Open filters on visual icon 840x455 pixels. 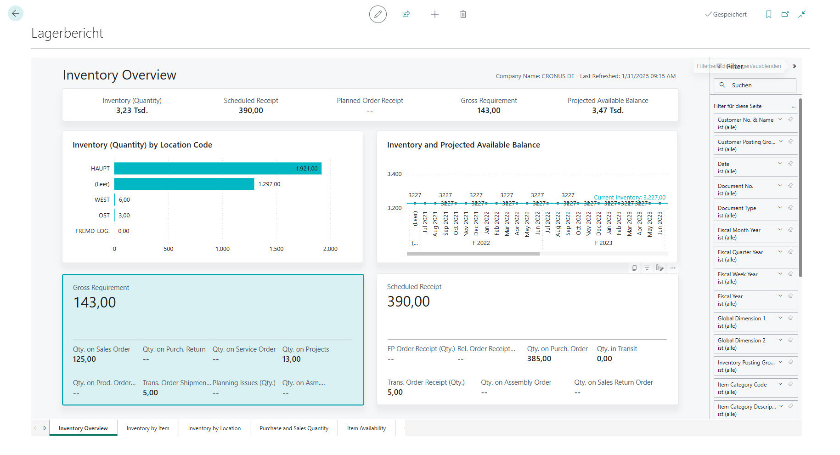tap(647, 268)
